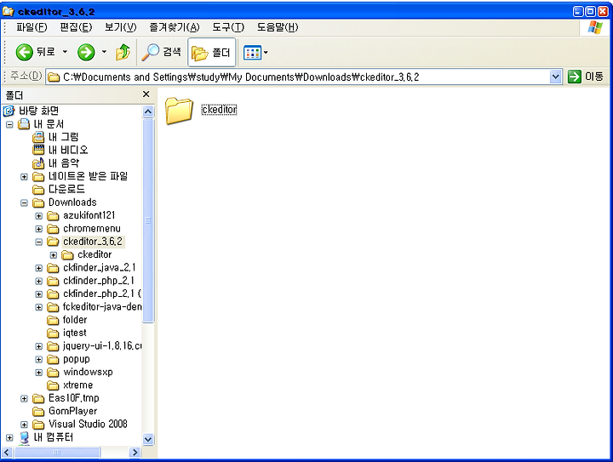Select the ckeditor folder name label
The width and height of the screenshot is (613, 462).
click(219, 110)
